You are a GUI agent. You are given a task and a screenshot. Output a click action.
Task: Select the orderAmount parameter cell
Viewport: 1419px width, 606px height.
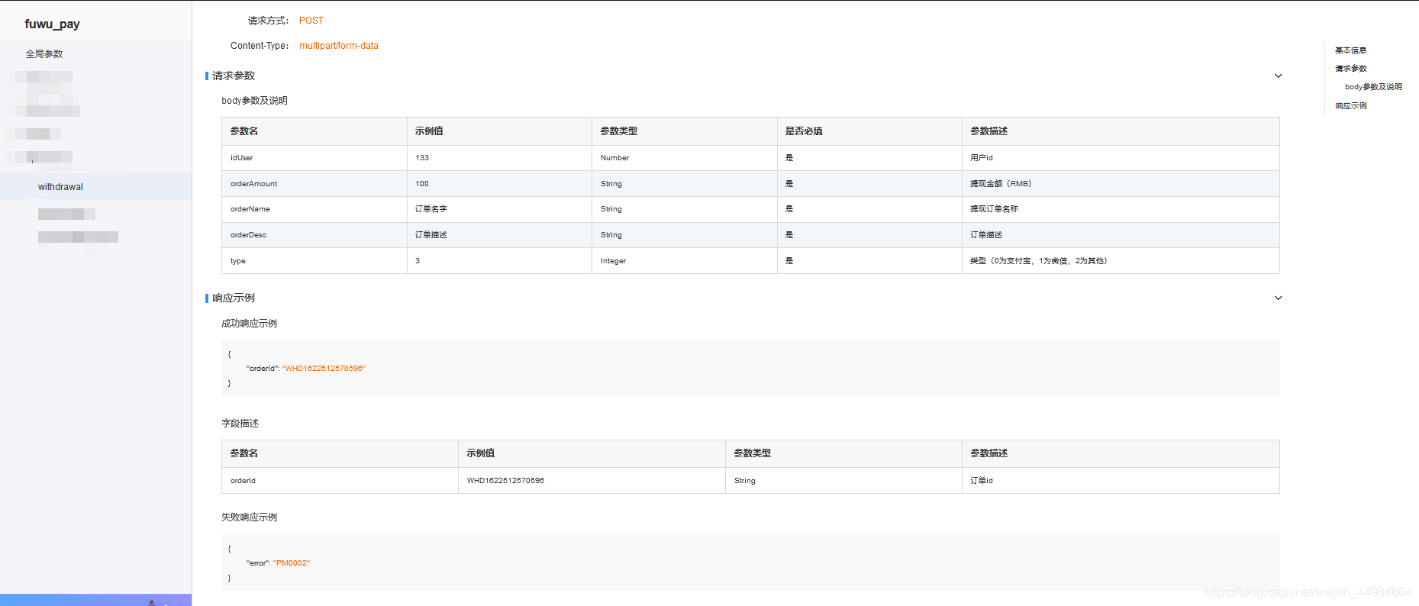tap(314, 184)
